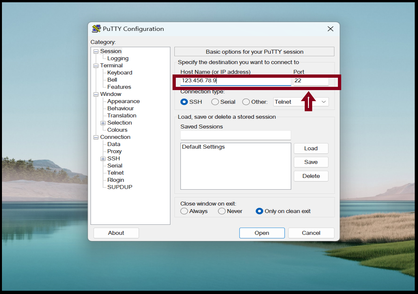Open the Translation category
Viewport: 418px width, 294px height.
[x=122, y=115]
